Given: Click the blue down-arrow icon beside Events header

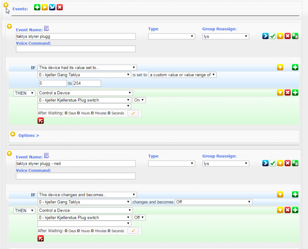Looking at the screenshot, I should point(52,7).
